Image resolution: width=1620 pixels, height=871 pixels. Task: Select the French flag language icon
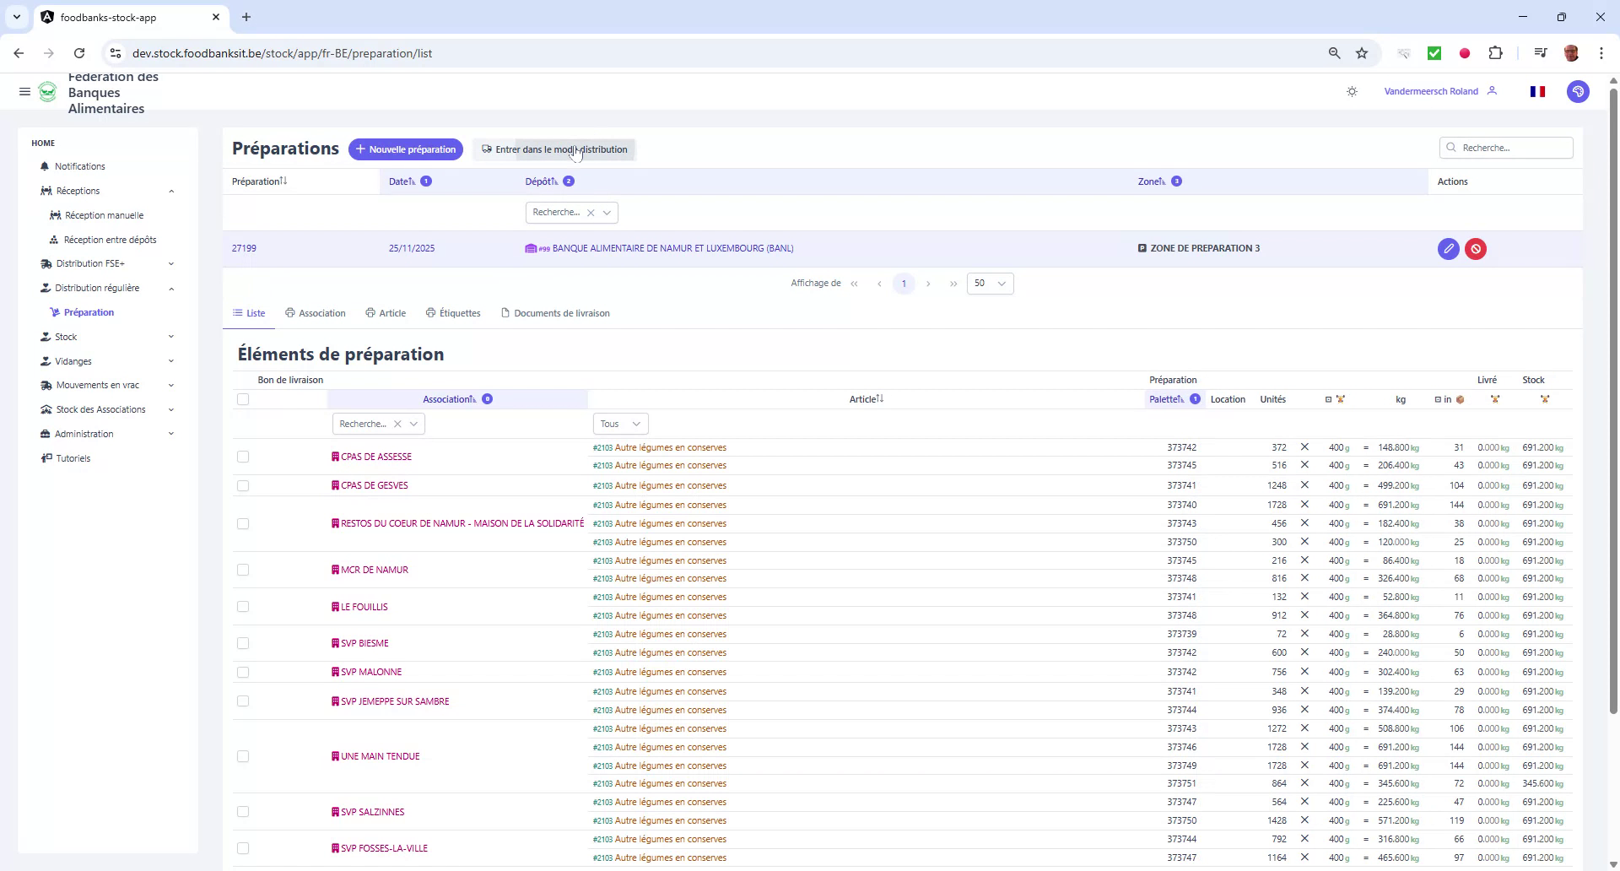click(x=1537, y=91)
